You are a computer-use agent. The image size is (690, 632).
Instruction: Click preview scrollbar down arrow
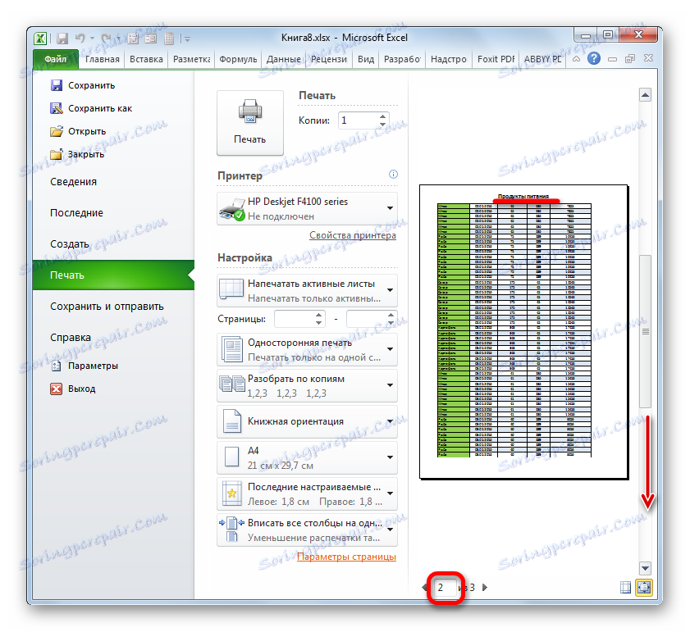point(645,568)
